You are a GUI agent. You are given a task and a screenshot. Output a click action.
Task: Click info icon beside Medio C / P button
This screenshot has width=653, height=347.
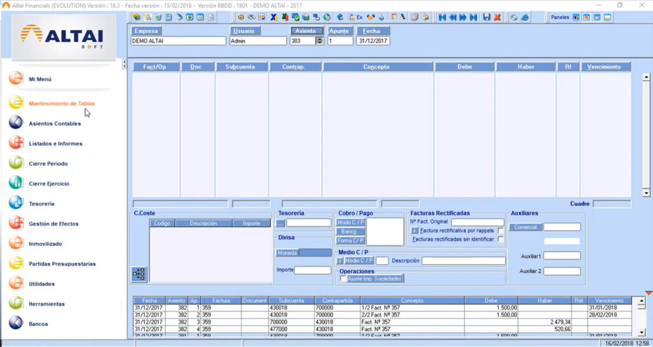pos(340,260)
